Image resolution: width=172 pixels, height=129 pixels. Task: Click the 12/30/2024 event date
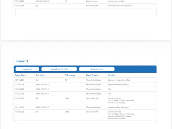pos(19,89)
